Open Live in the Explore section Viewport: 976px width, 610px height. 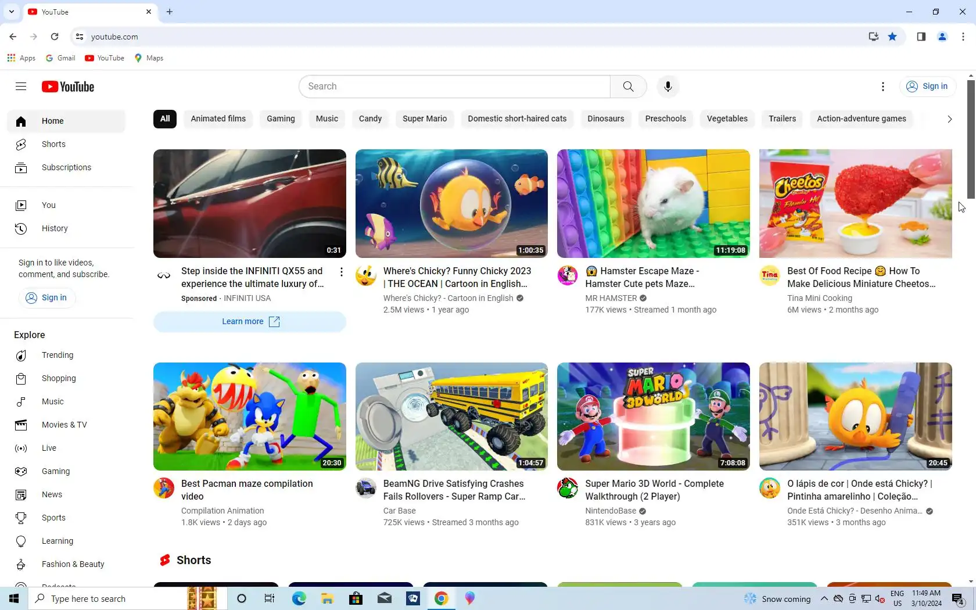66,448
